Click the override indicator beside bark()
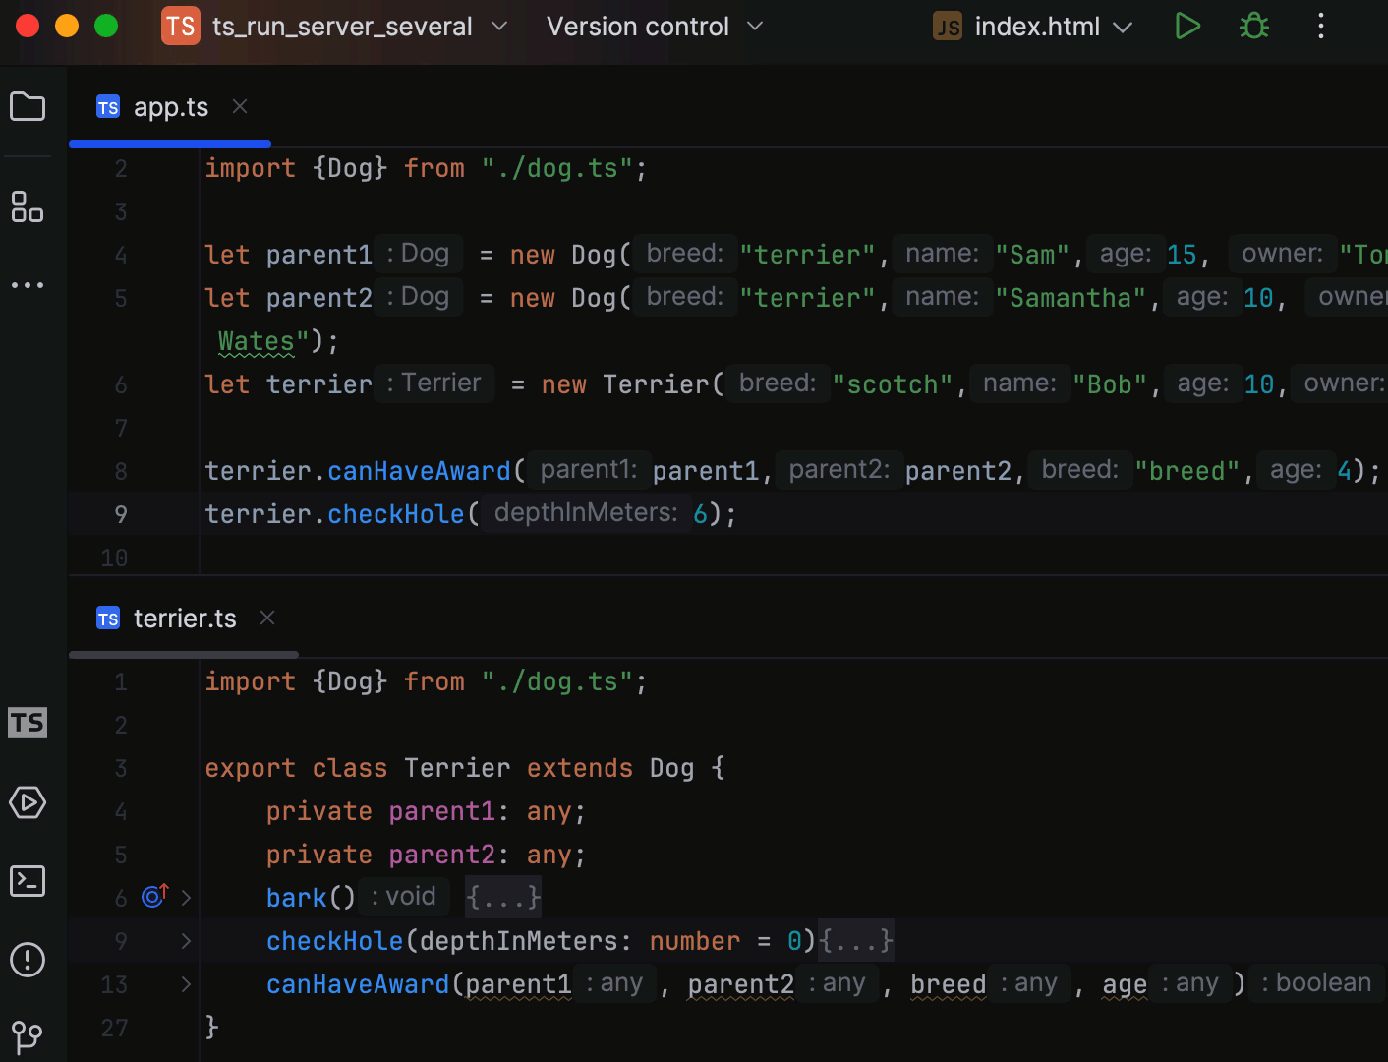 point(153,896)
